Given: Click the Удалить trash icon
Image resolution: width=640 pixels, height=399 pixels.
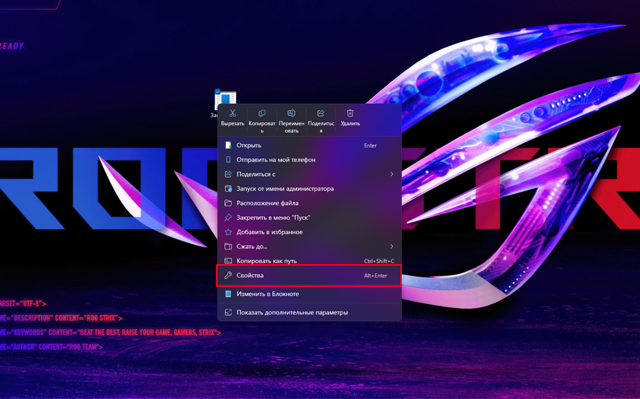Looking at the screenshot, I should (350, 113).
